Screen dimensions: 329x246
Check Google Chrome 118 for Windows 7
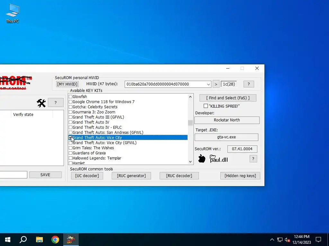[x=70, y=102]
